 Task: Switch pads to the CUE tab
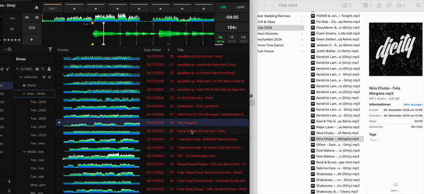(x=223, y=7)
